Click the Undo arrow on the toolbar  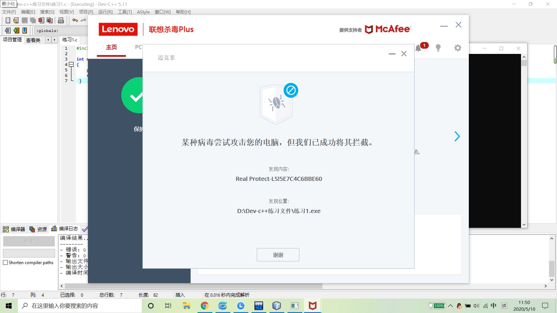pyautogui.click(x=75, y=20)
